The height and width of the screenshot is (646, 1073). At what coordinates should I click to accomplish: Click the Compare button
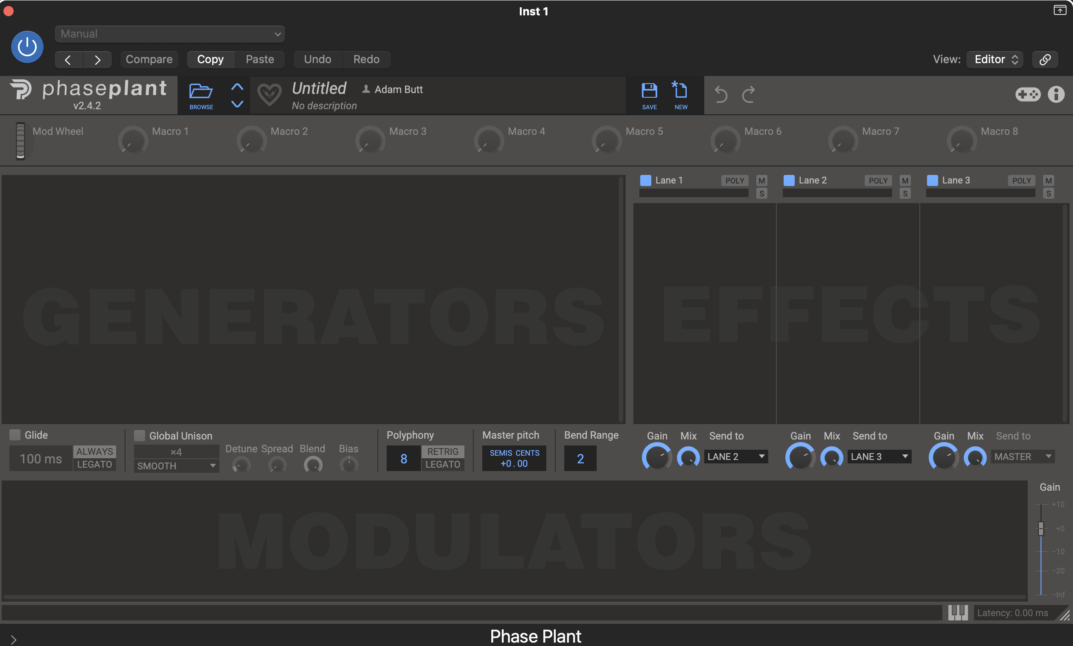pyautogui.click(x=149, y=60)
